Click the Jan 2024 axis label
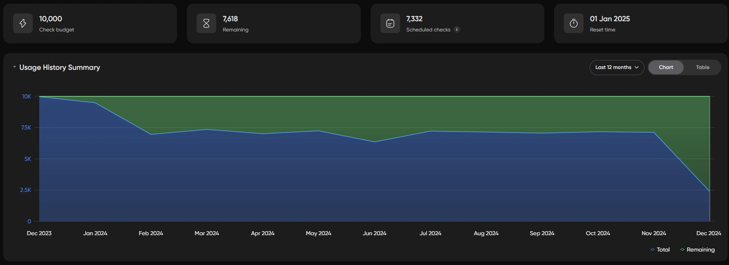729x265 pixels. (x=95, y=233)
